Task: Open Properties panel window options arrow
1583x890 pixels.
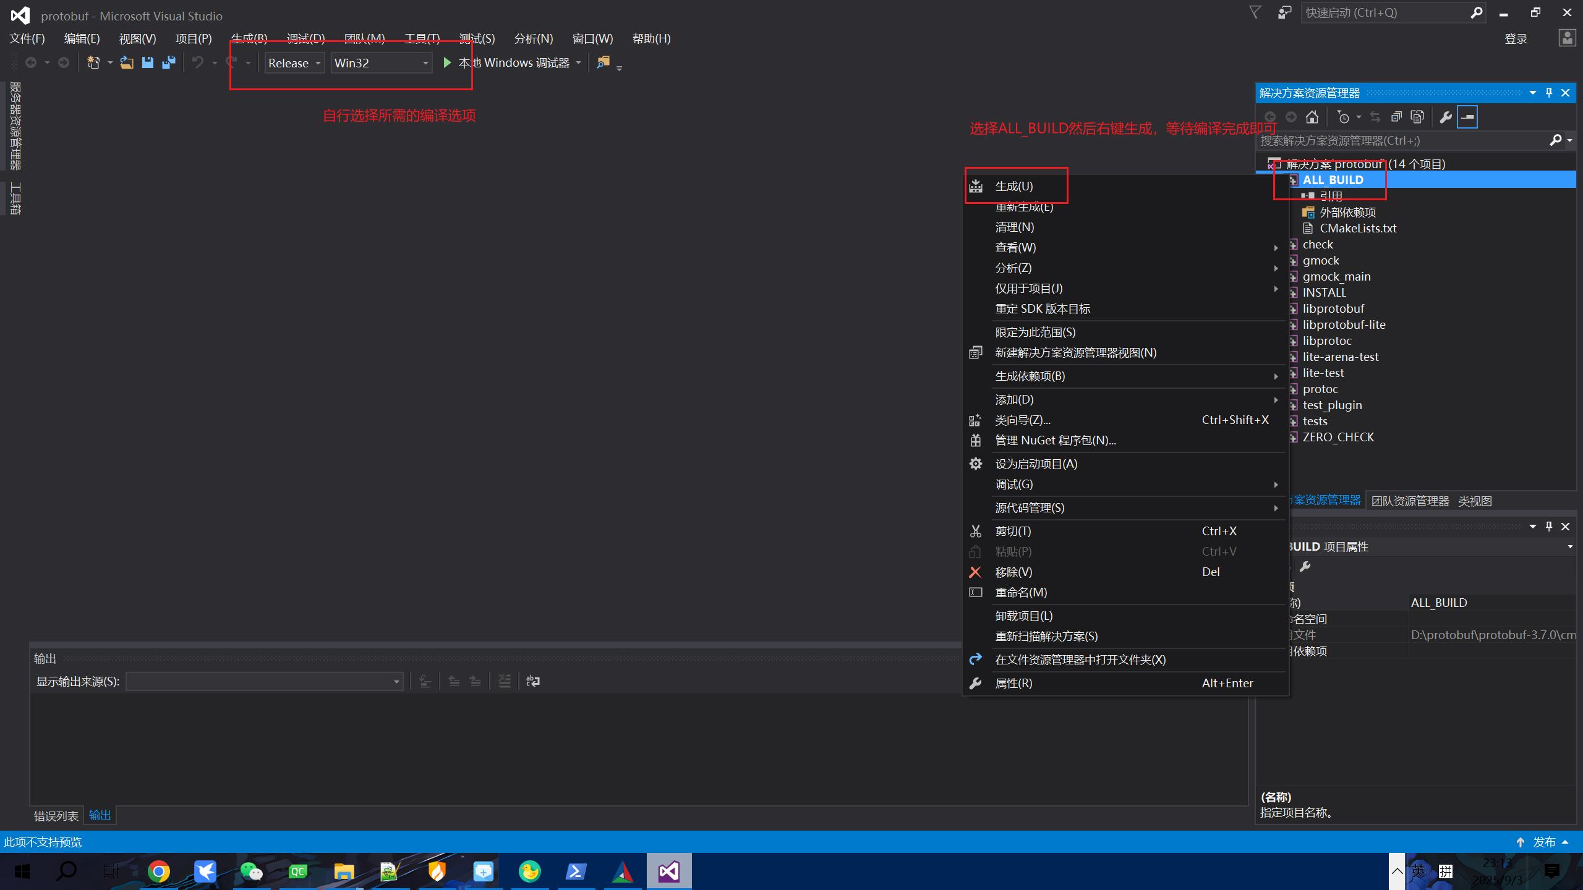Action: pyautogui.click(x=1533, y=526)
